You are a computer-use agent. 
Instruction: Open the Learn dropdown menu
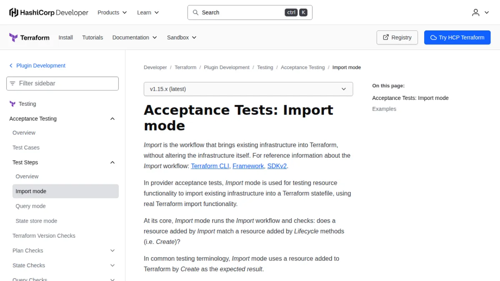pyautogui.click(x=148, y=12)
